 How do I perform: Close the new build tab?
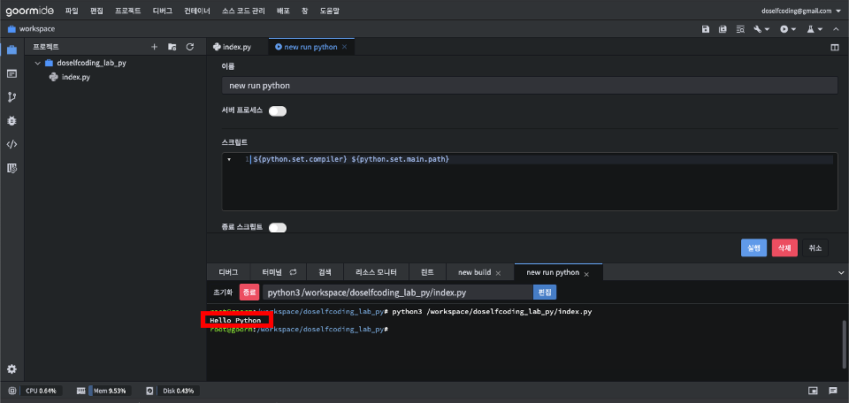(498, 272)
